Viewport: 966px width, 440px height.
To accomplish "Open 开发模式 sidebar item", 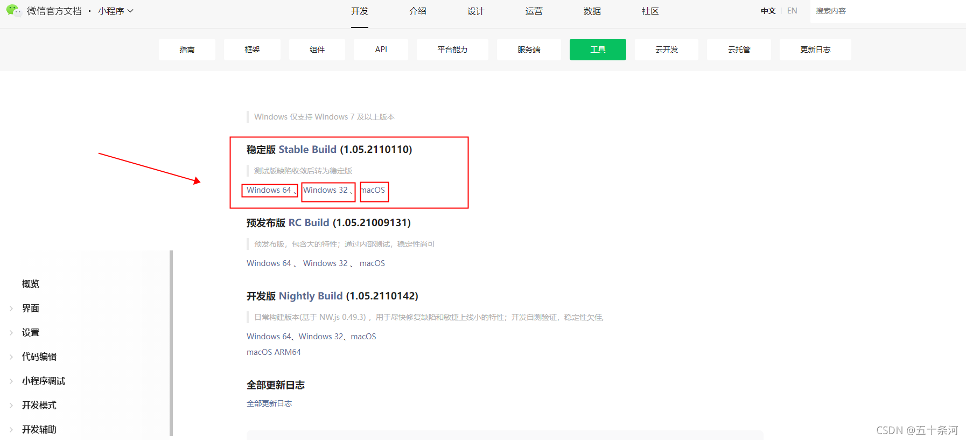I will 39,405.
